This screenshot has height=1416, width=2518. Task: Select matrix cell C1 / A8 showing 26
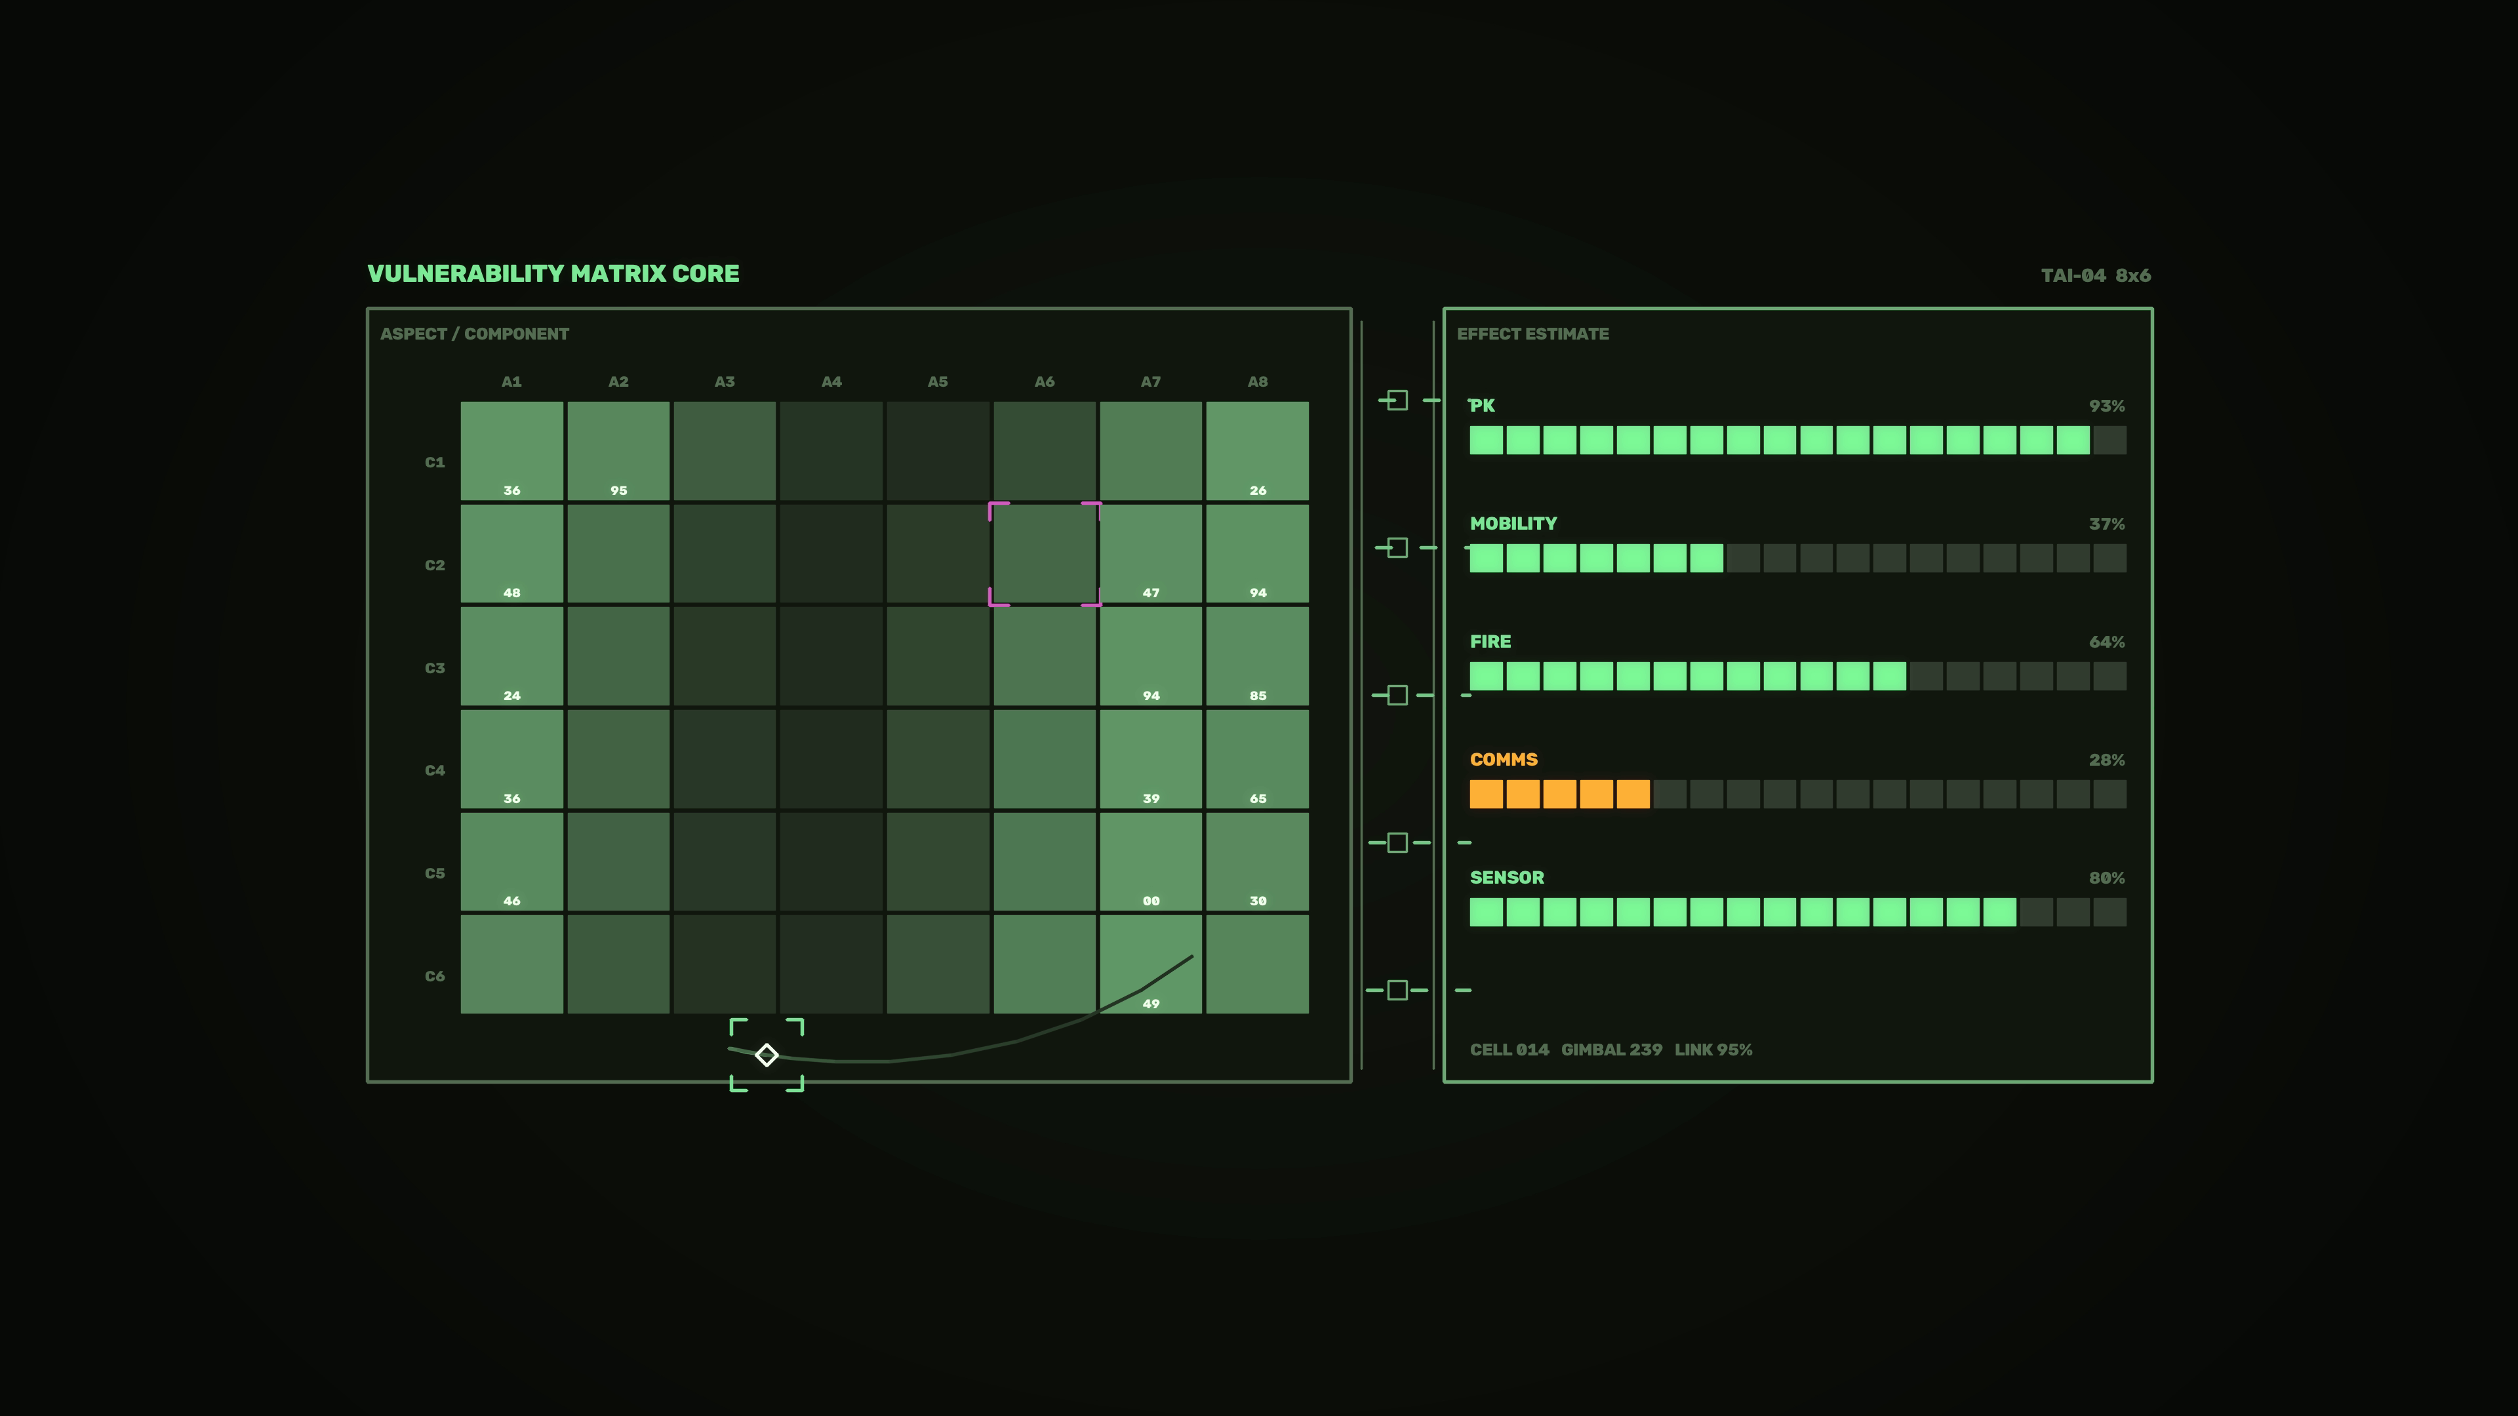click(x=1258, y=452)
